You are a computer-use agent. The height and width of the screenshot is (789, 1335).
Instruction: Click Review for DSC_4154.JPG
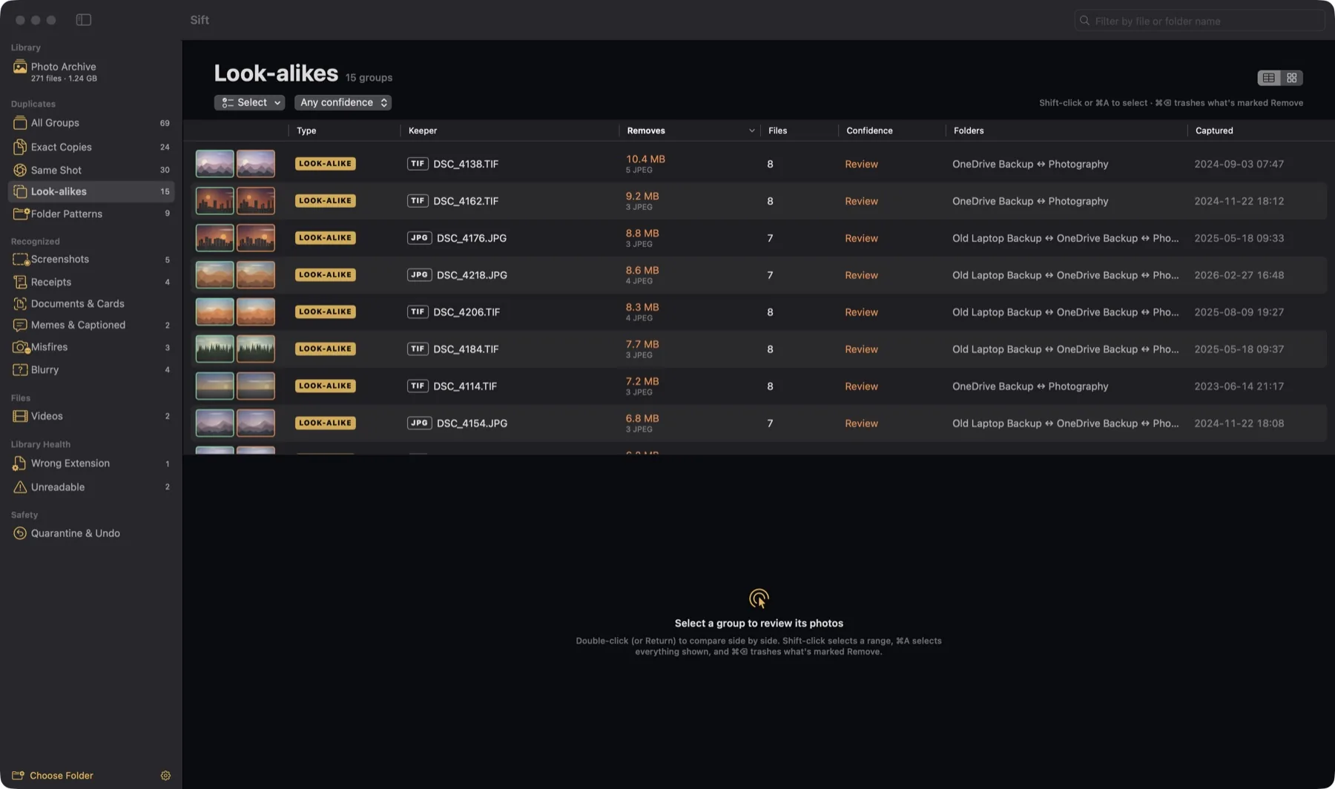[x=861, y=423]
